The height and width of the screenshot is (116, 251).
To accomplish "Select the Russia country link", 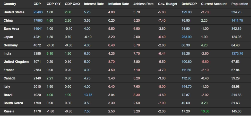I will point(9,111).
